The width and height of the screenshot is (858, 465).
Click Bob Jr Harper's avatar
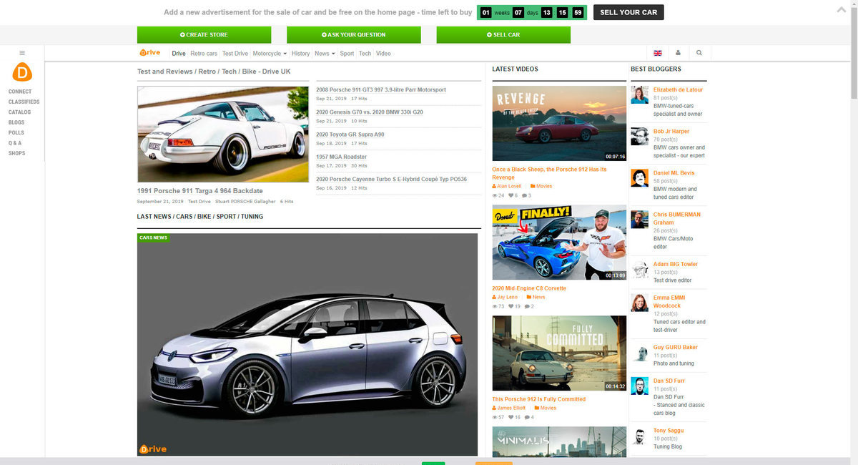click(x=639, y=137)
